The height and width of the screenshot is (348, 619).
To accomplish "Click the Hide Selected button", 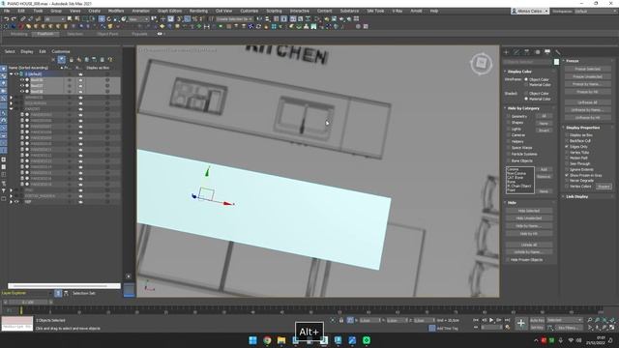I will coord(529,211).
